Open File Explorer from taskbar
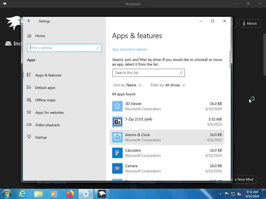The image size is (266, 199). click(x=38, y=194)
